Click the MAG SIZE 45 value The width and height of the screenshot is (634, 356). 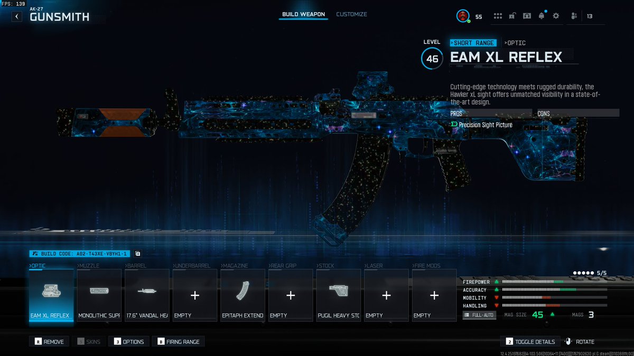537,315
